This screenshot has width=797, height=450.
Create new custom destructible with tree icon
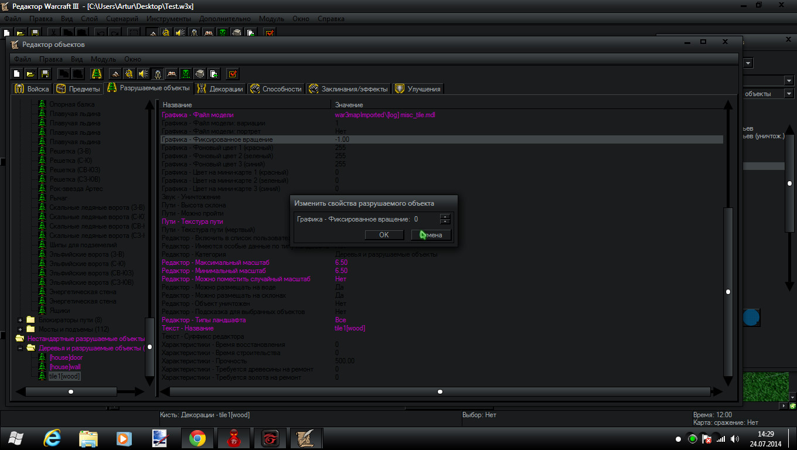[97, 74]
